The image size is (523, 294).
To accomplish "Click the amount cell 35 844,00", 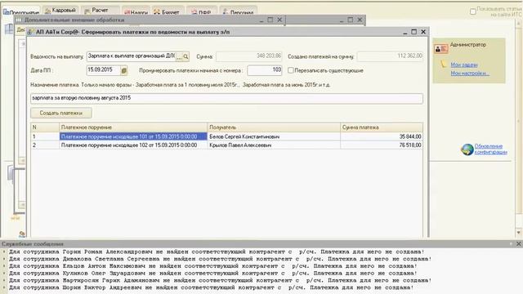I will [x=382, y=136].
